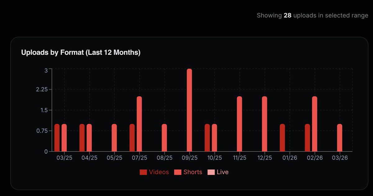Click the 12/25 axis label
The image size is (373, 196).
[x=265, y=158]
